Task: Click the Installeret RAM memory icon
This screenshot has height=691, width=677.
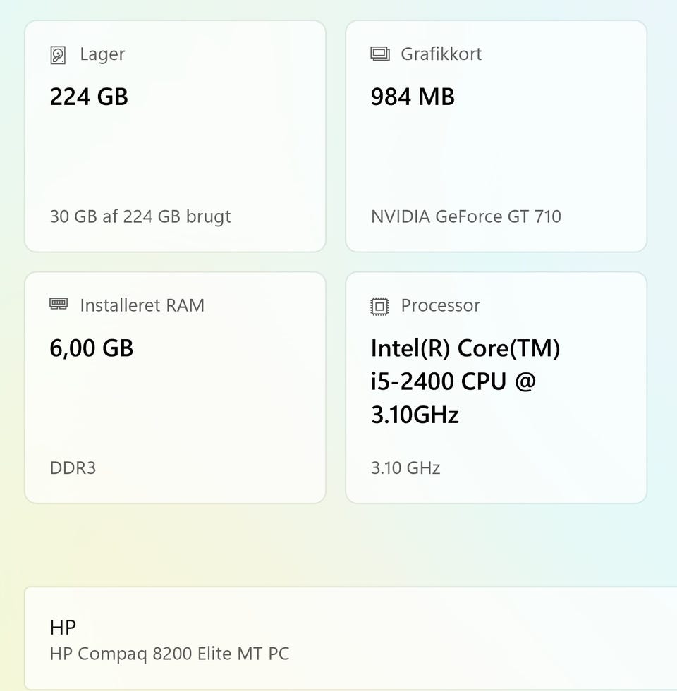Action: click(x=58, y=305)
